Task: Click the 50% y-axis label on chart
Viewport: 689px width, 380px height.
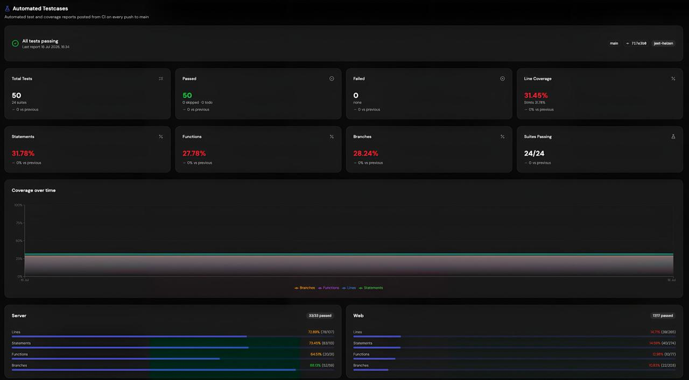Action: coord(19,241)
